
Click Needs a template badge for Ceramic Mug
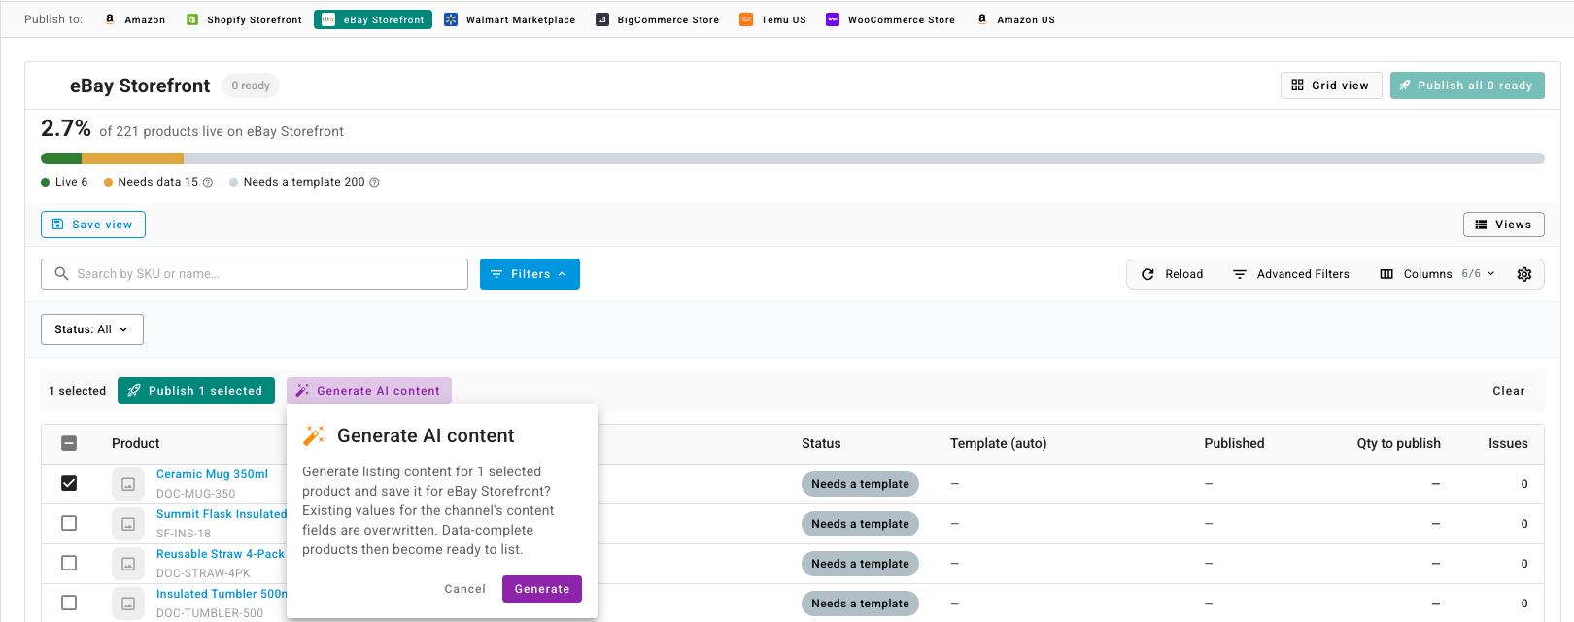(860, 484)
